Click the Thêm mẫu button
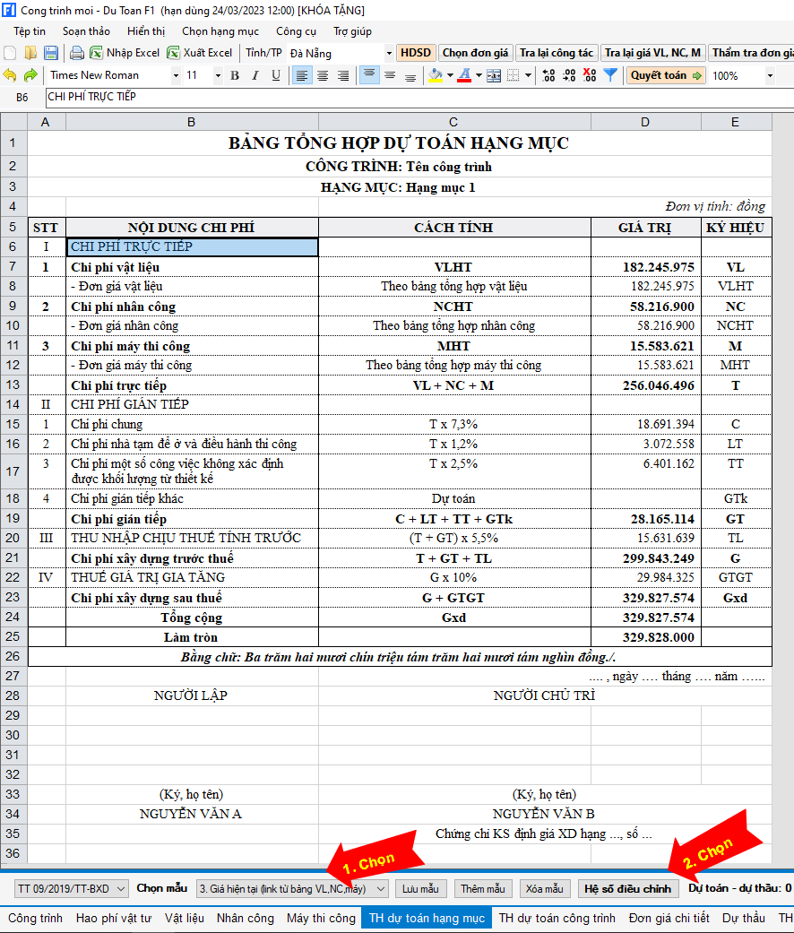The height and width of the screenshot is (933, 794). (x=483, y=888)
